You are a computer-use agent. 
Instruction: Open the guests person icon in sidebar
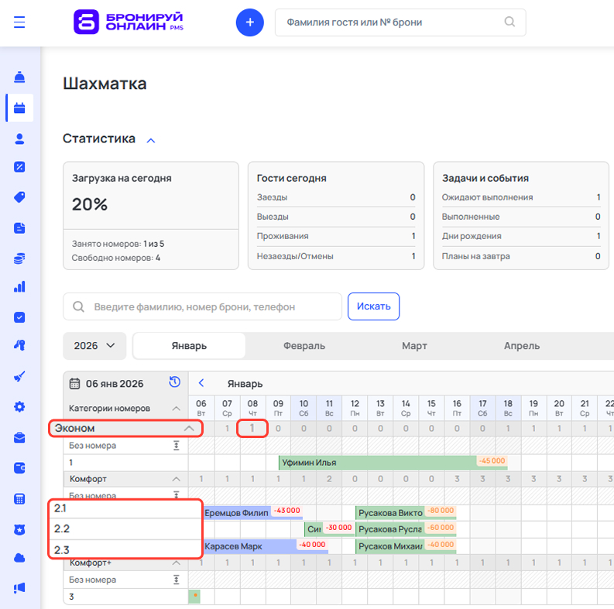click(x=19, y=139)
